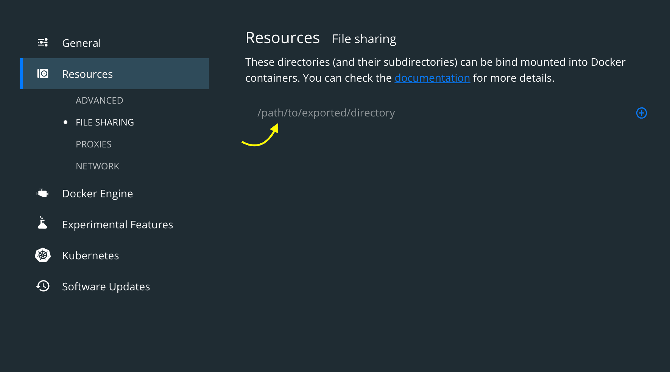
Task: Click the Docker whale engine icon
Action: tap(42, 193)
